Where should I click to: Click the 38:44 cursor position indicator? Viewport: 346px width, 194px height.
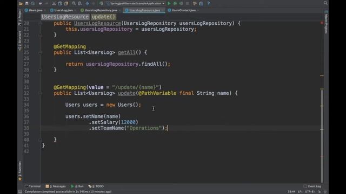[x=291, y=192]
